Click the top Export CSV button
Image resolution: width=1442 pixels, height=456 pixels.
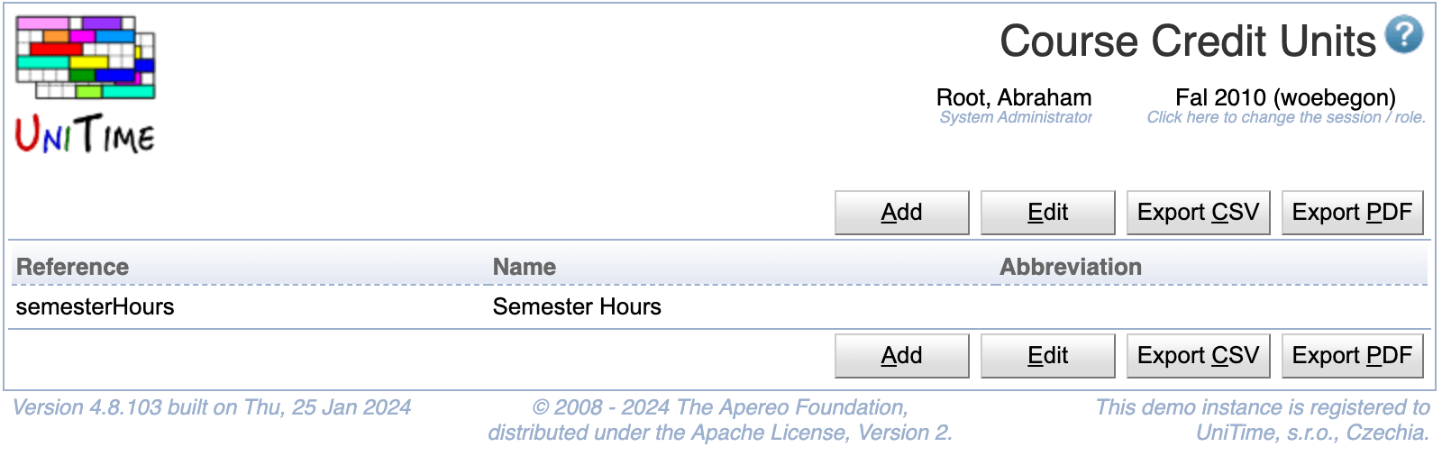point(1198,213)
